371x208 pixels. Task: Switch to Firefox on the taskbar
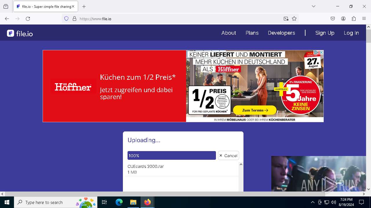148,202
